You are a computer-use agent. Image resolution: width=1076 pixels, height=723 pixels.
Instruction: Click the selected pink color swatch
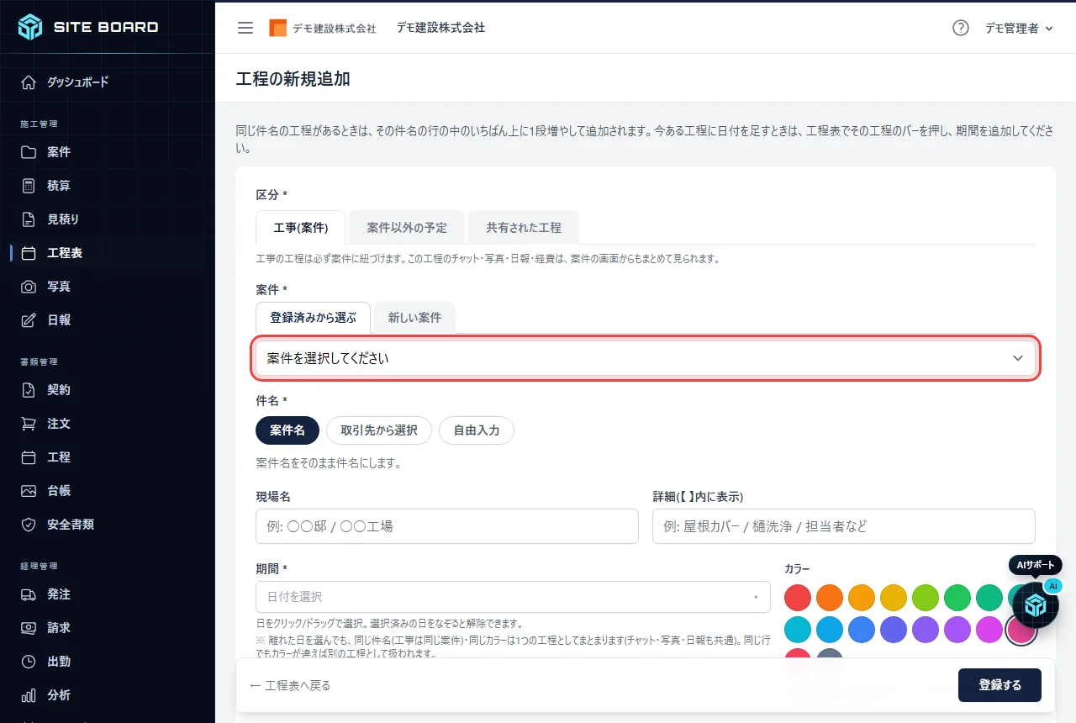1021,630
